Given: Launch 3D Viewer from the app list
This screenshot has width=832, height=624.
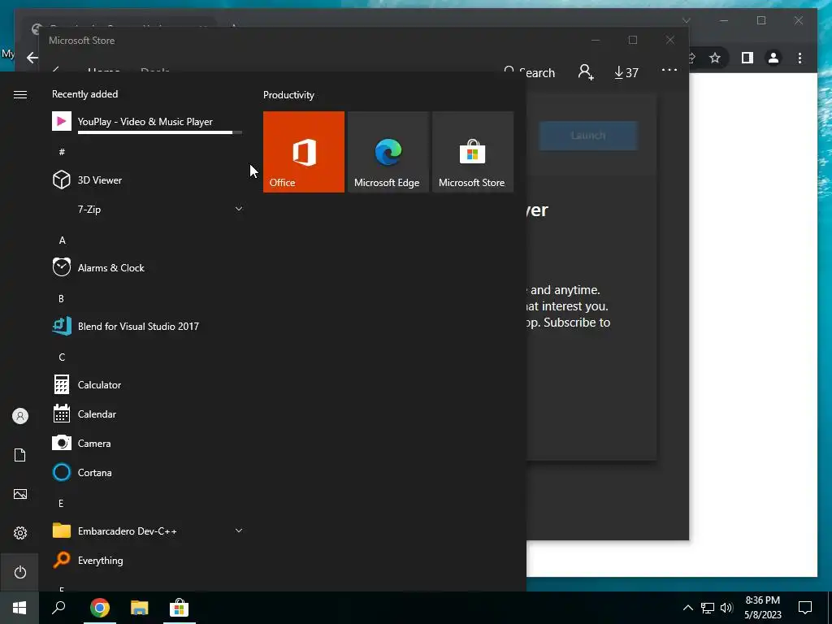Looking at the screenshot, I should (x=147, y=180).
